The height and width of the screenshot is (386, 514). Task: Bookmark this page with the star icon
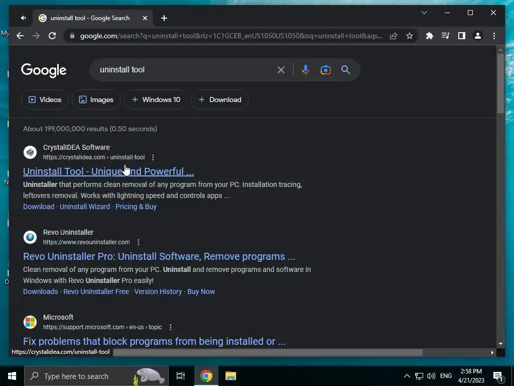click(x=410, y=36)
